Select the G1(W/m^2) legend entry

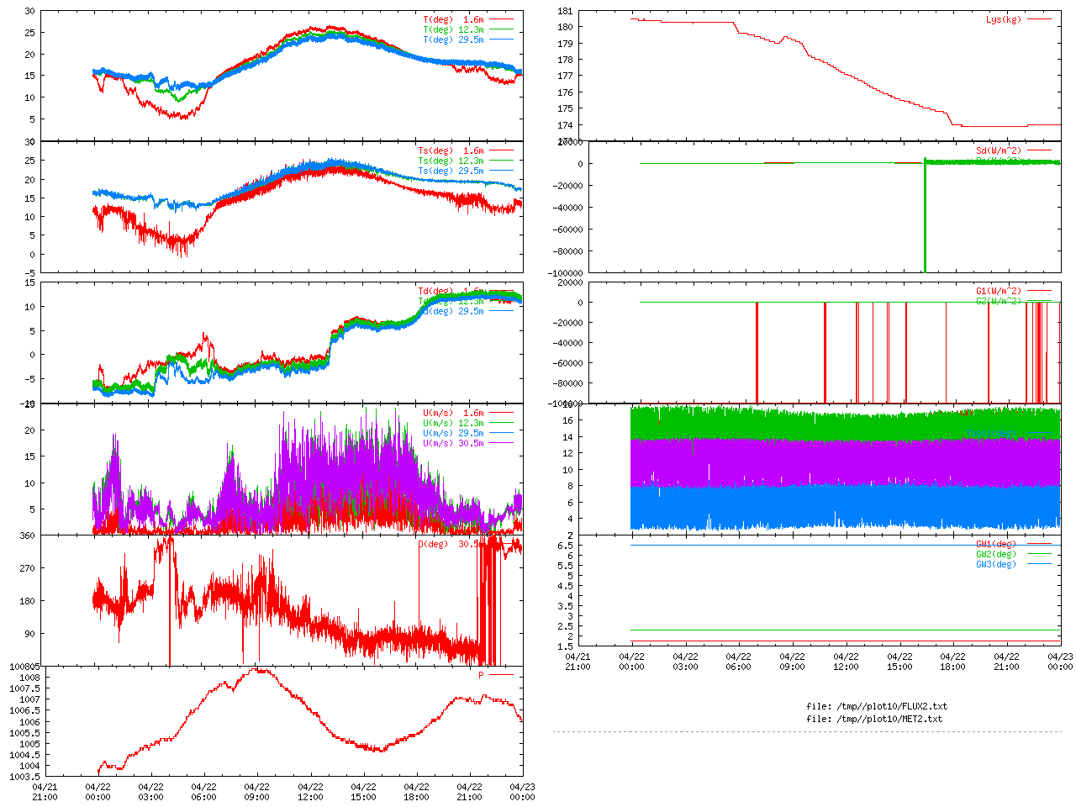[999, 292]
